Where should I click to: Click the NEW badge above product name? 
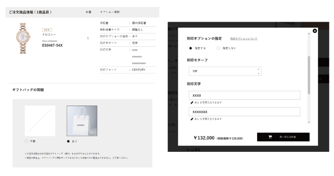[47, 30]
